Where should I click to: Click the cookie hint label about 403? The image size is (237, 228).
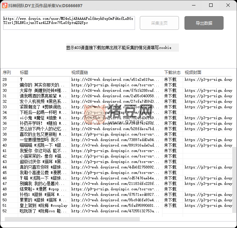coord(122,48)
